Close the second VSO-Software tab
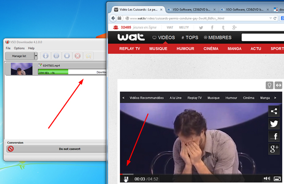 tap(268, 10)
